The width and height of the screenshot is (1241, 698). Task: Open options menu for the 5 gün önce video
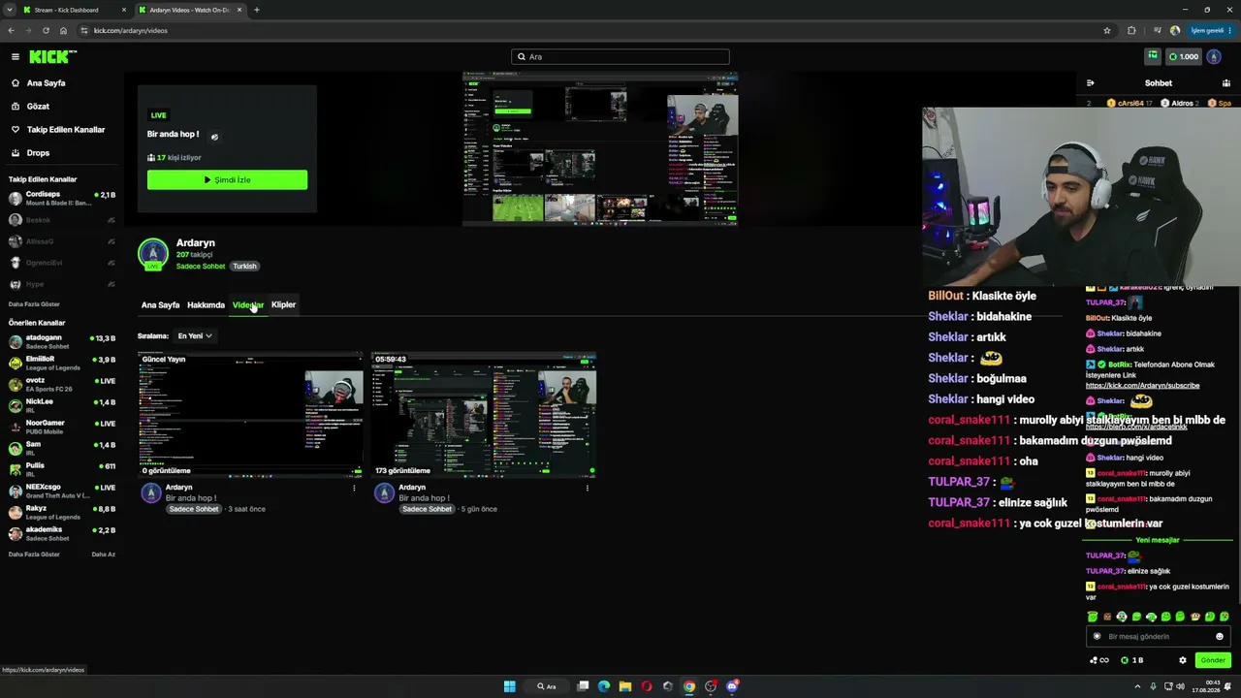pos(587,488)
